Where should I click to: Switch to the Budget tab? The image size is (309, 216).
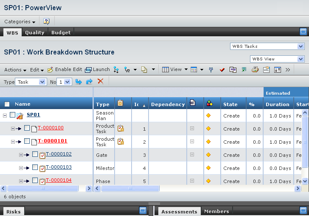click(x=61, y=33)
